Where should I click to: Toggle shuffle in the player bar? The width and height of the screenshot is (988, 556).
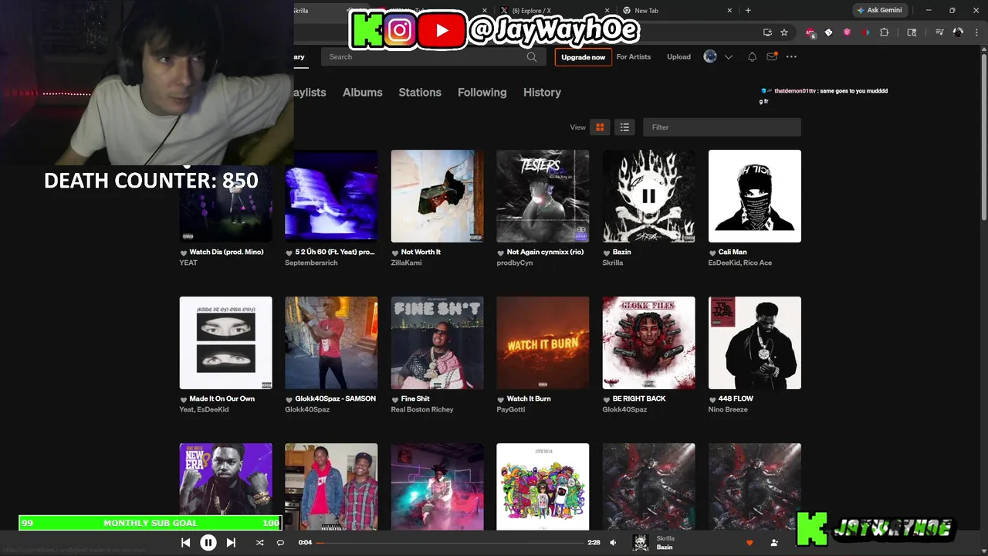[x=259, y=543]
